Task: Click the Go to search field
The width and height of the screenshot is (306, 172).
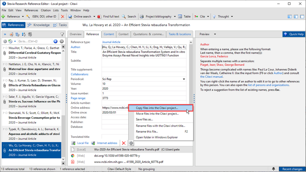Action: pos(35,41)
